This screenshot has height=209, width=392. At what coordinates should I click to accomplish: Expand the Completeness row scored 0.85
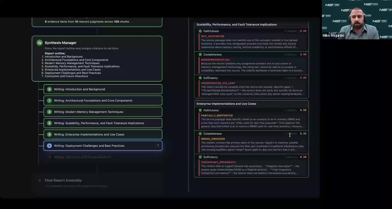click(x=213, y=134)
